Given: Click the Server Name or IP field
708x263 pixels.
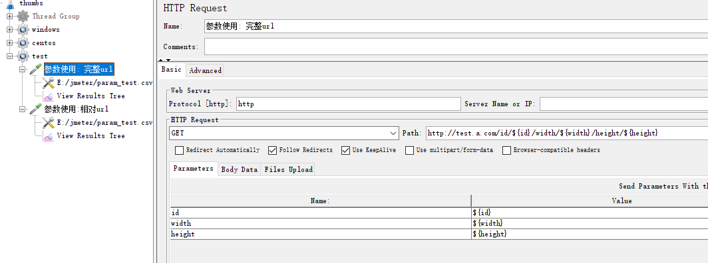Looking at the screenshot, I should click(x=623, y=104).
